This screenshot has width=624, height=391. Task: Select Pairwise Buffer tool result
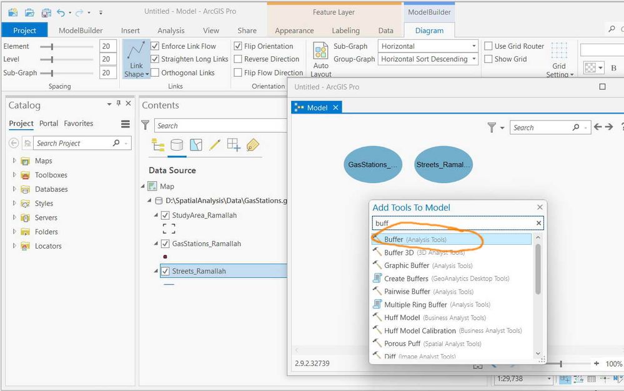(x=451, y=292)
